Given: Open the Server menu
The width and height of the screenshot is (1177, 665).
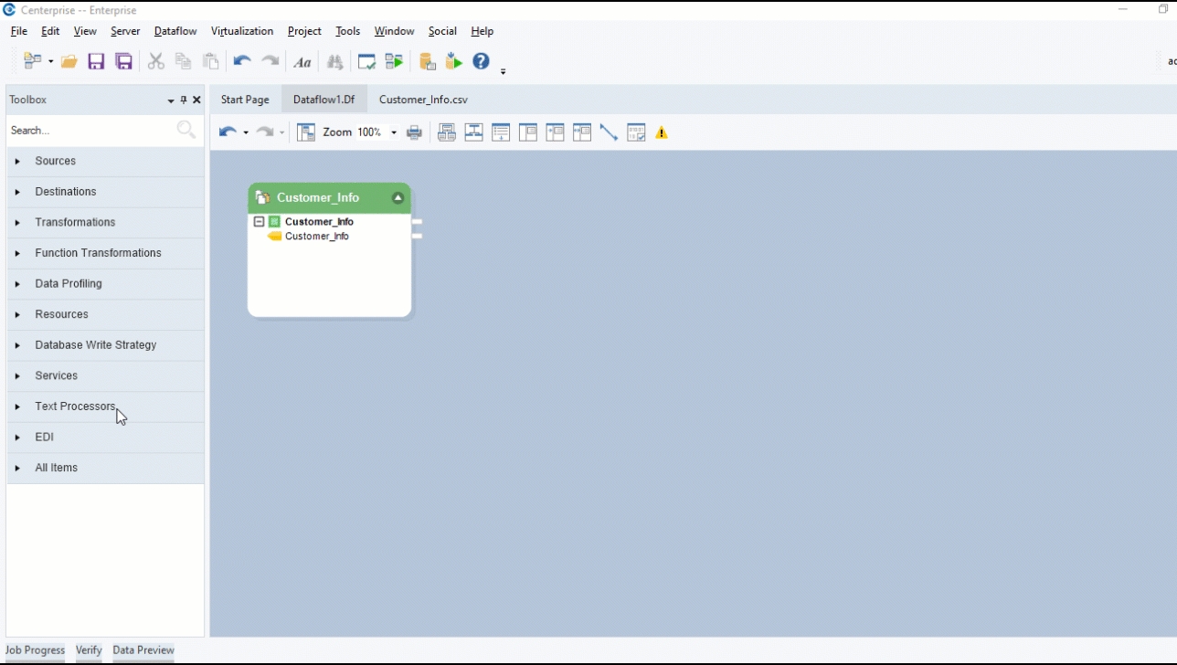Looking at the screenshot, I should click(x=125, y=31).
